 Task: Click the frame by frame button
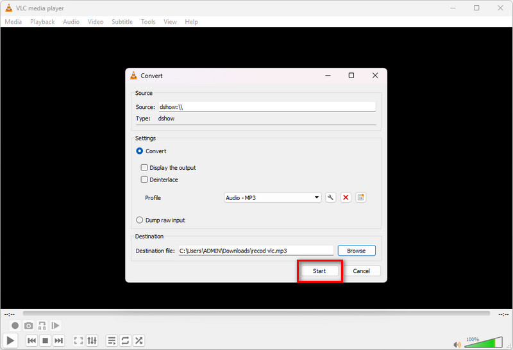pyautogui.click(x=56, y=326)
